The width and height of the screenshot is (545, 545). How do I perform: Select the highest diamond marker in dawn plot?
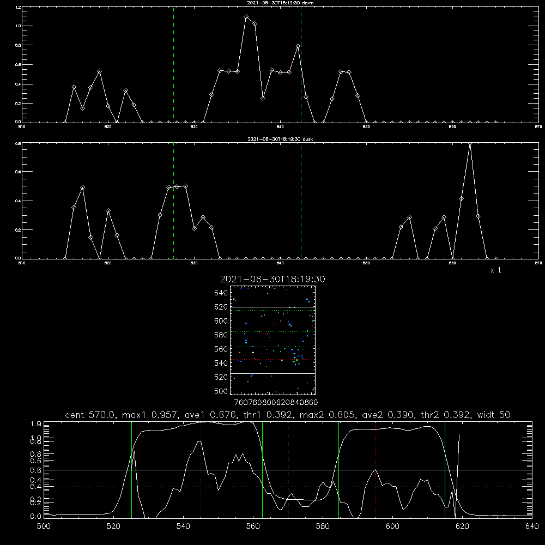click(x=246, y=17)
